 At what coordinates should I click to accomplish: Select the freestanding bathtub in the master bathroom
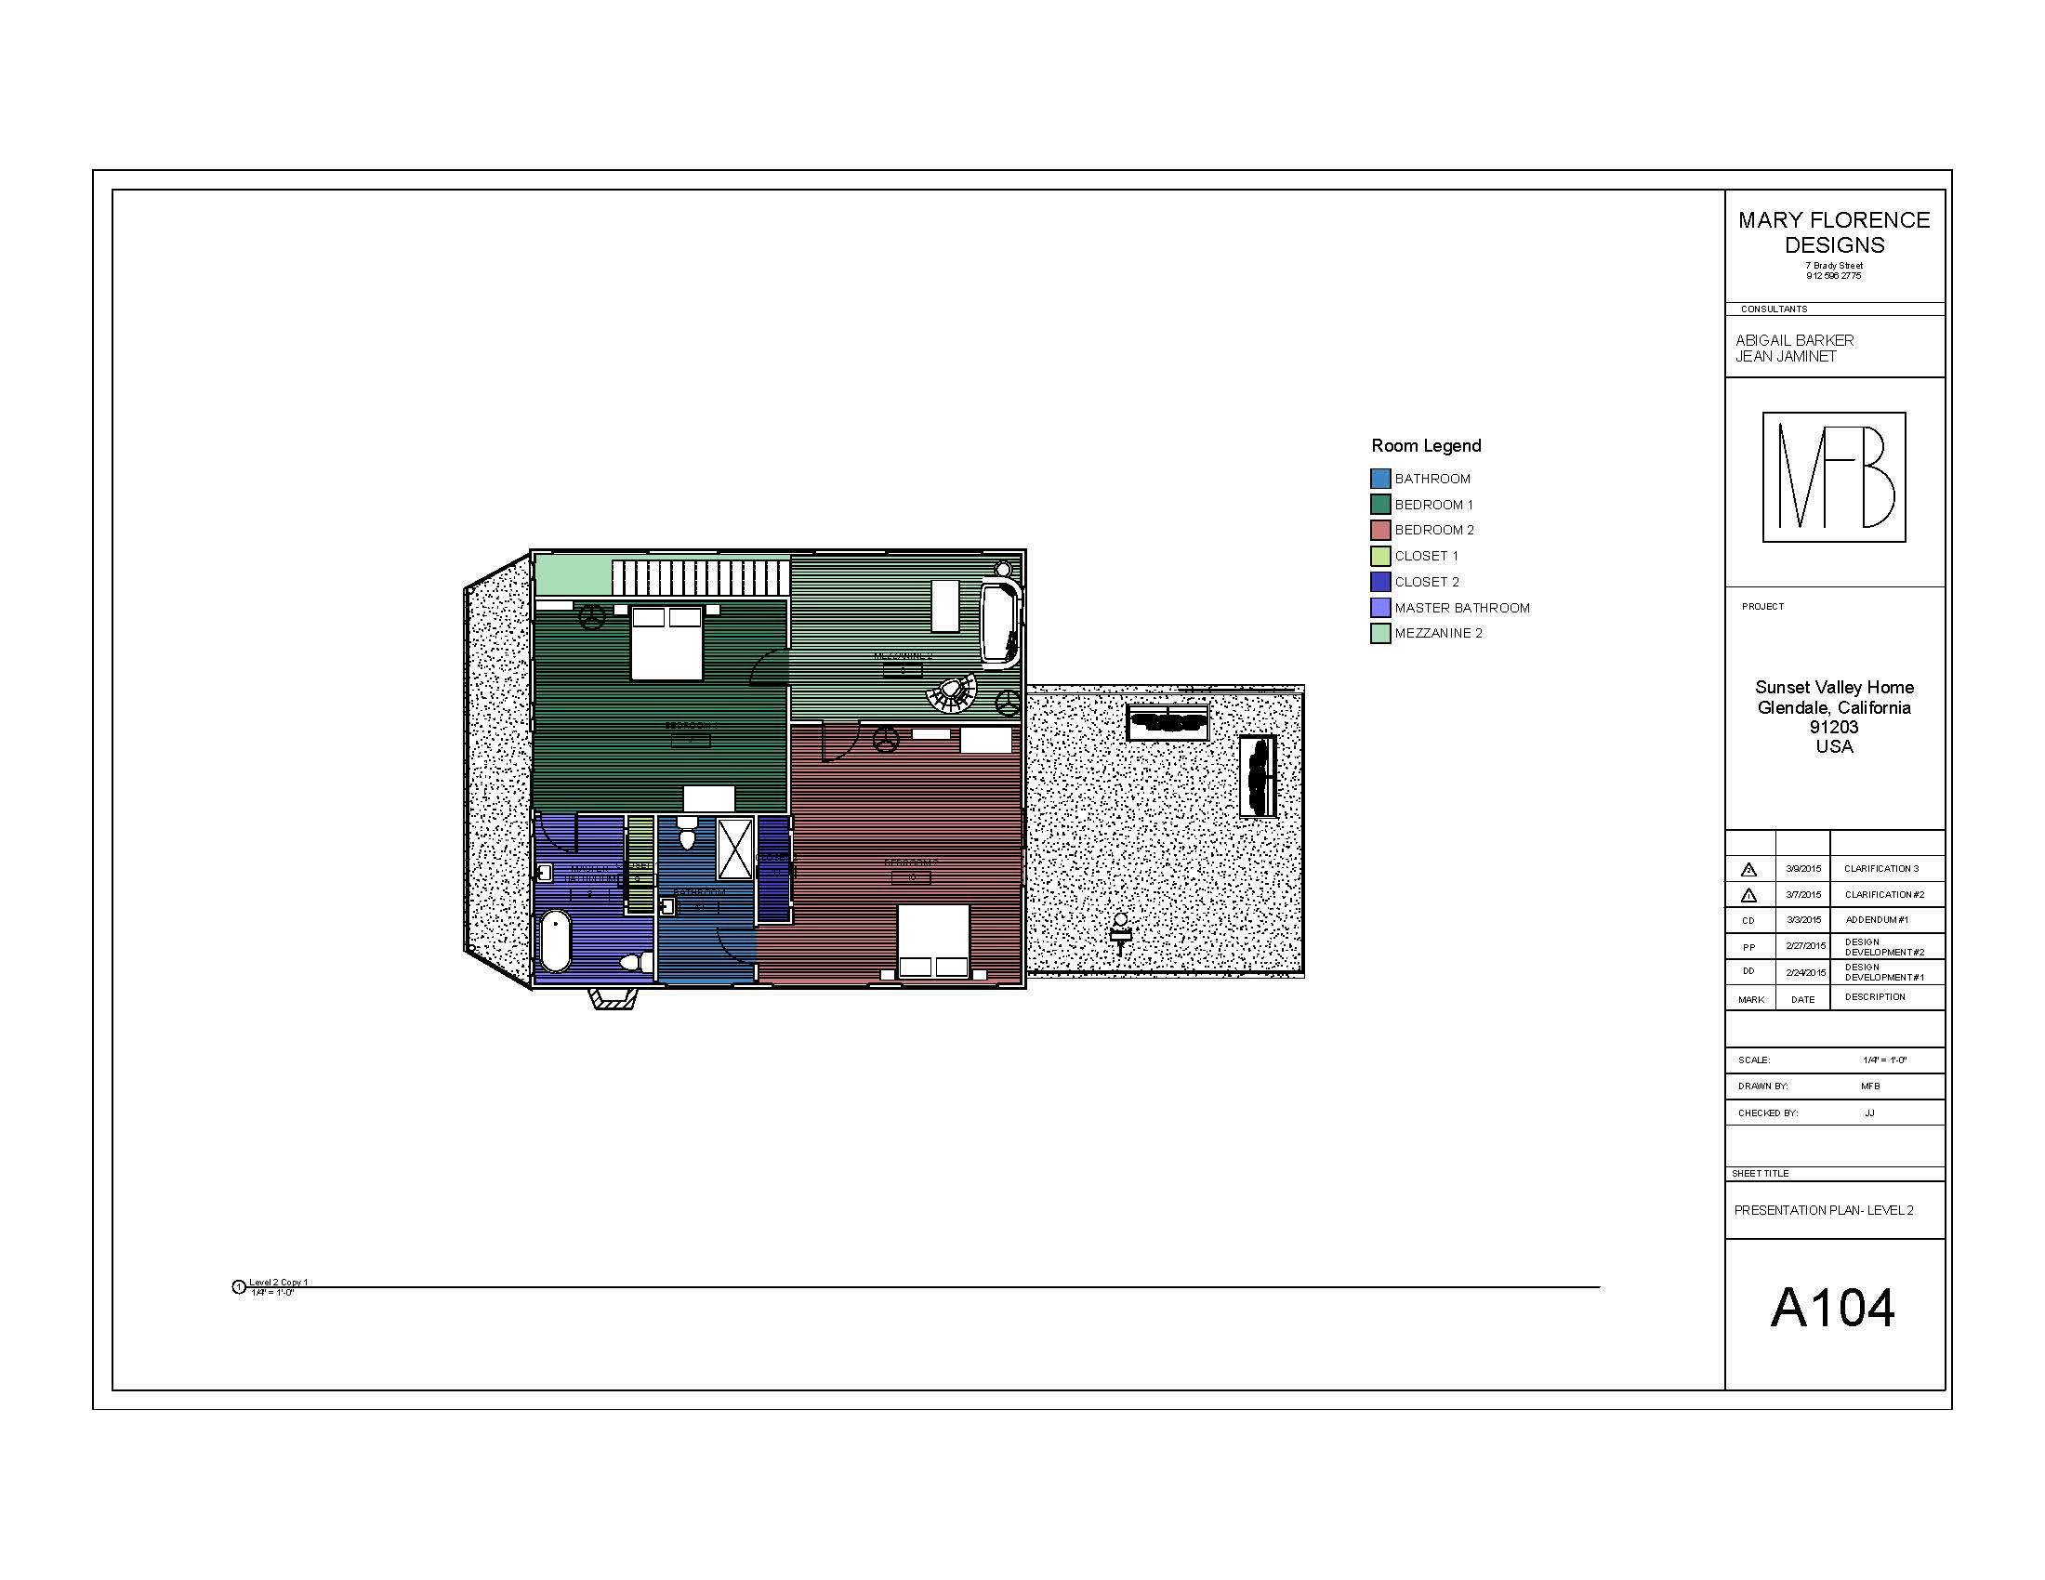[555, 941]
